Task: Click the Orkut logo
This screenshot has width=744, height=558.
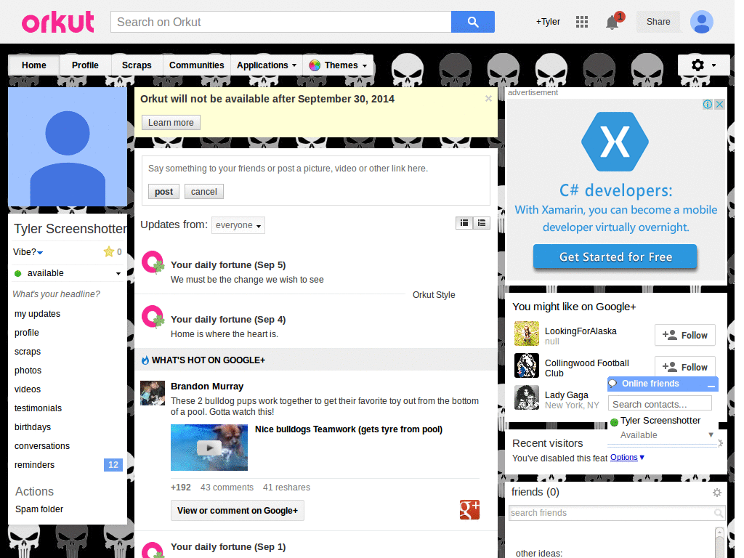Action: pos(58,23)
